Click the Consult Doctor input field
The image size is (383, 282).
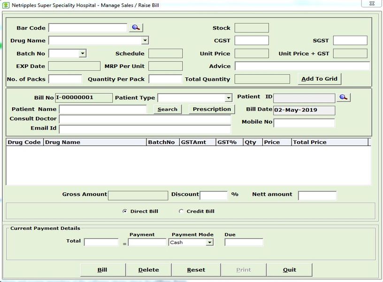(x=145, y=119)
